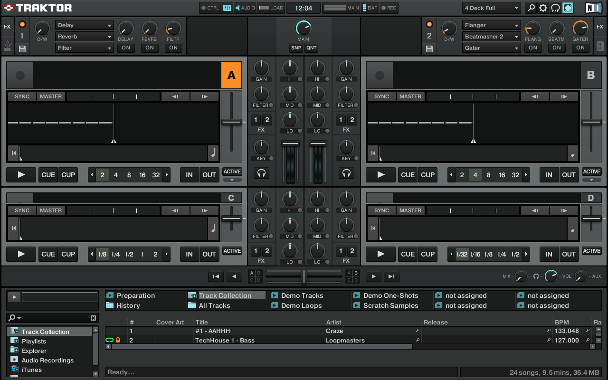Click the browser preview player play button

pos(14,297)
